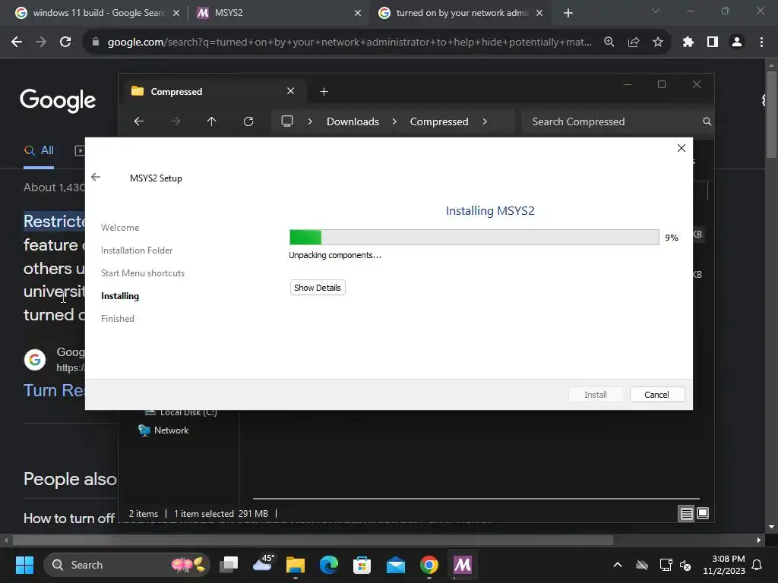Screen dimensions: 778x583
Task: Add new tab in File Explorer
Action: click(324, 91)
